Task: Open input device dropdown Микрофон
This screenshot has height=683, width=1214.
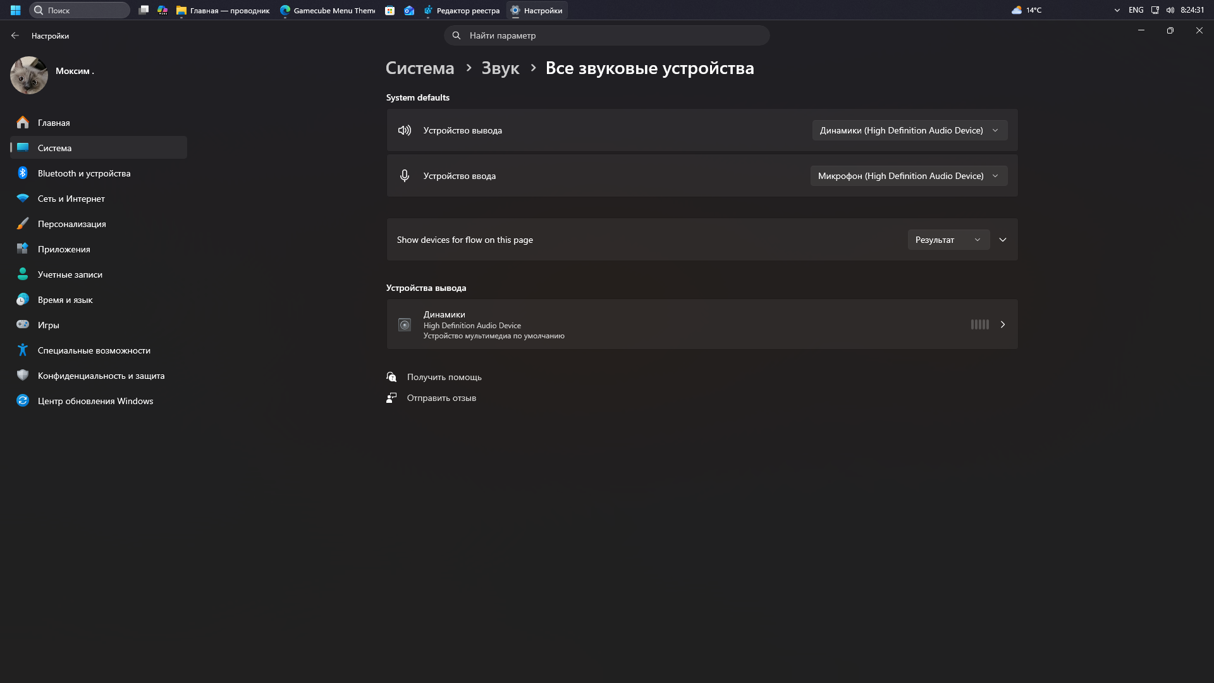Action: click(909, 176)
